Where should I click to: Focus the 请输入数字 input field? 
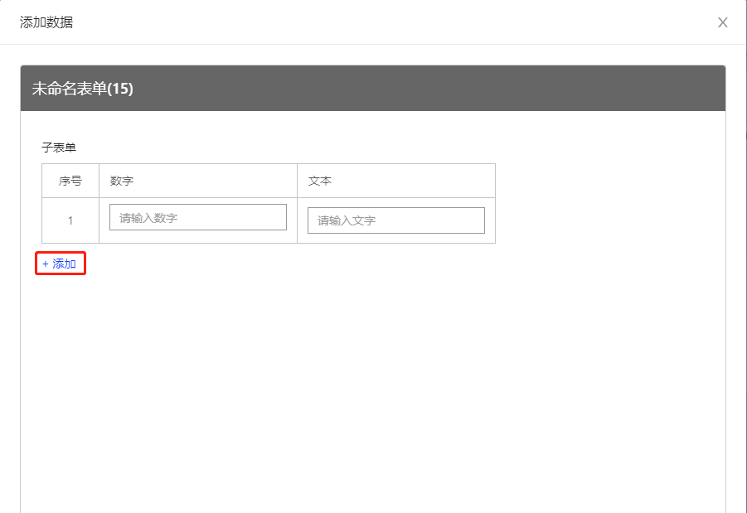[197, 217]
